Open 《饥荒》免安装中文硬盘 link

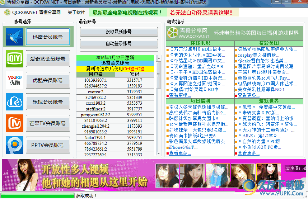point(266,107)
